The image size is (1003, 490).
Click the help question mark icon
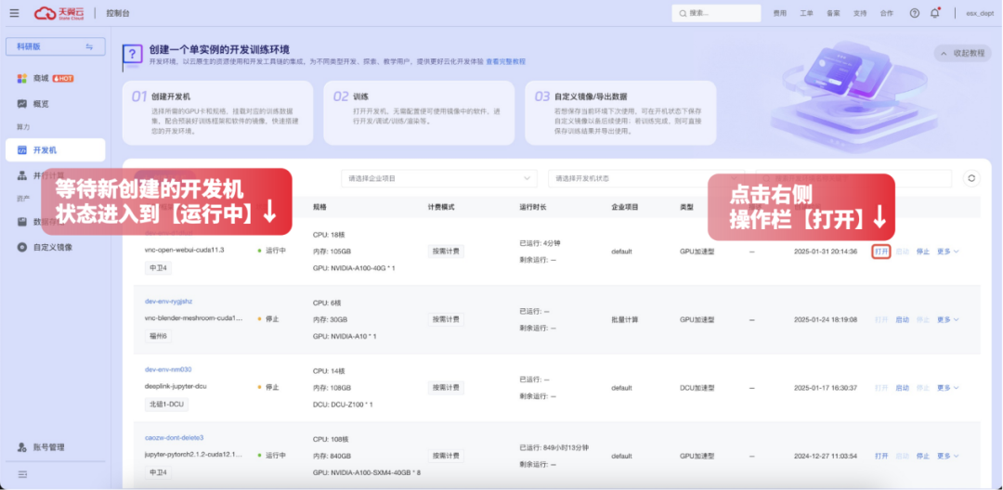click(x=915, y=13)
